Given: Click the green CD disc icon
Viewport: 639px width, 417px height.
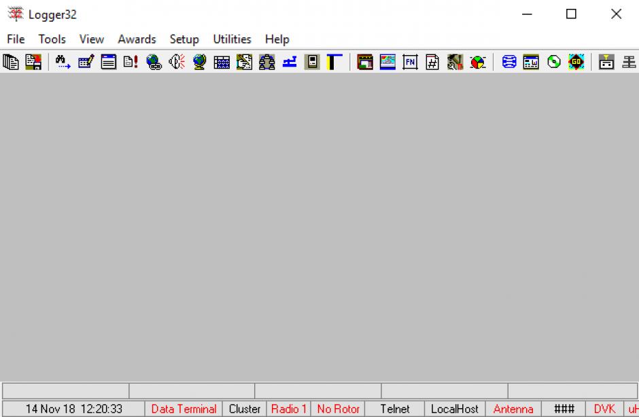Looking at the screenshot, I should [x=554, y=62].
